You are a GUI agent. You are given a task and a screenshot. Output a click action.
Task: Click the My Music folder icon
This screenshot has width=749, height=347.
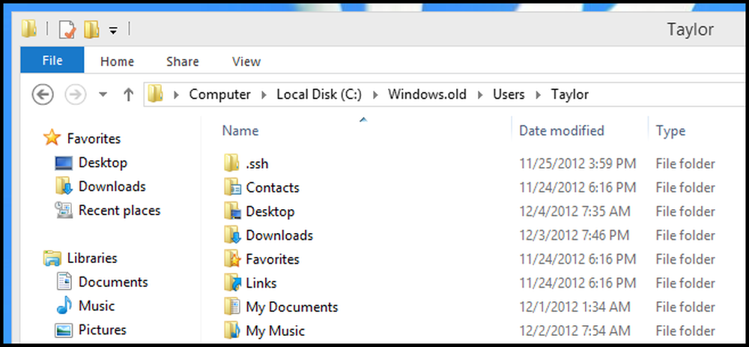[x=232, y=331]
